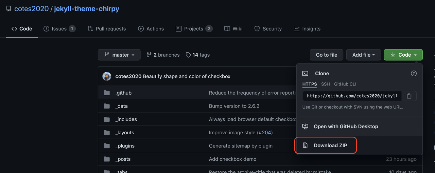435x173 pixels.
Task: Open the #204 issue link
Action: coord(265,133)
